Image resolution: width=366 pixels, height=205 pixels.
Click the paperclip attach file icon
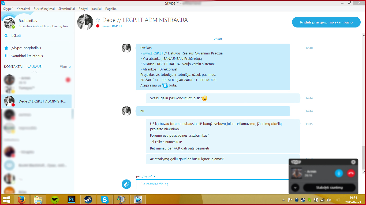coord(126,184)
